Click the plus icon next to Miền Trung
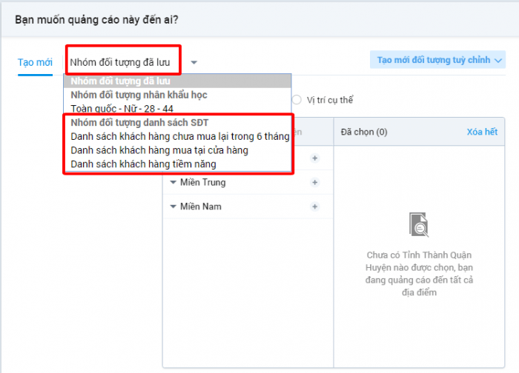 click(314, 183)
